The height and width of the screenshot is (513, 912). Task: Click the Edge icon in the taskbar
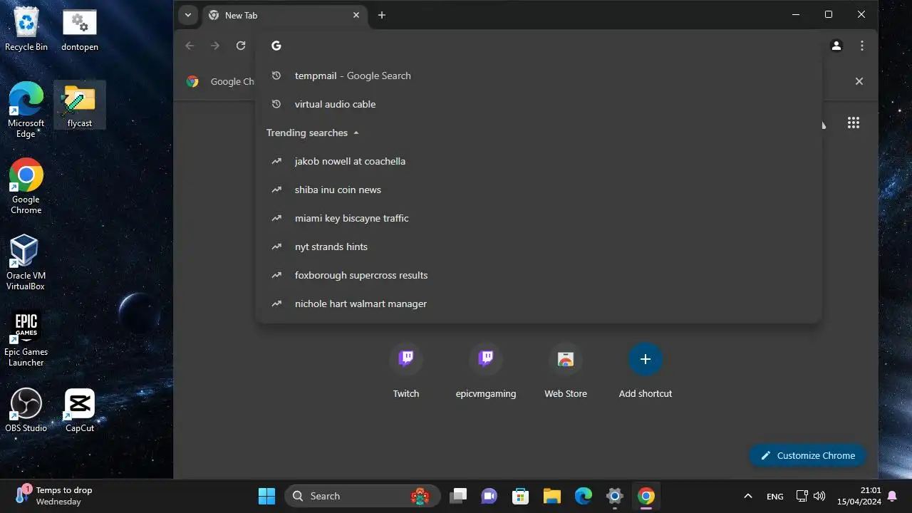pyautogui.click(x=584, y=496)
